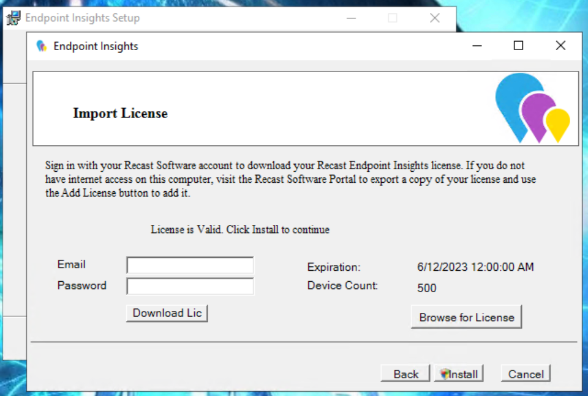Click the Import License heading
This screenshot has height=396, width=588.
tap(121, 113)
